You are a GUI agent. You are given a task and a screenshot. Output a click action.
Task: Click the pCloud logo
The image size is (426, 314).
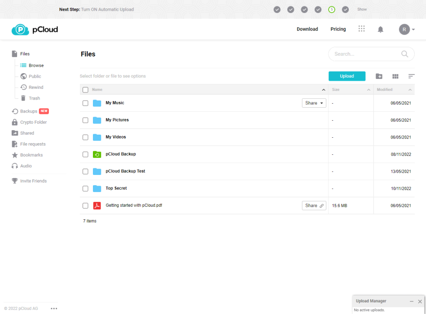coord(35,30)
